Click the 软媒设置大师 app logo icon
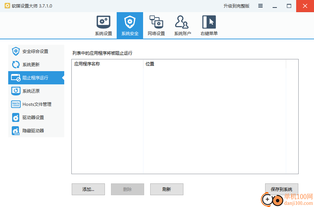Image resolution: width=314 pixels, height=207 pixels. point(7,6)
